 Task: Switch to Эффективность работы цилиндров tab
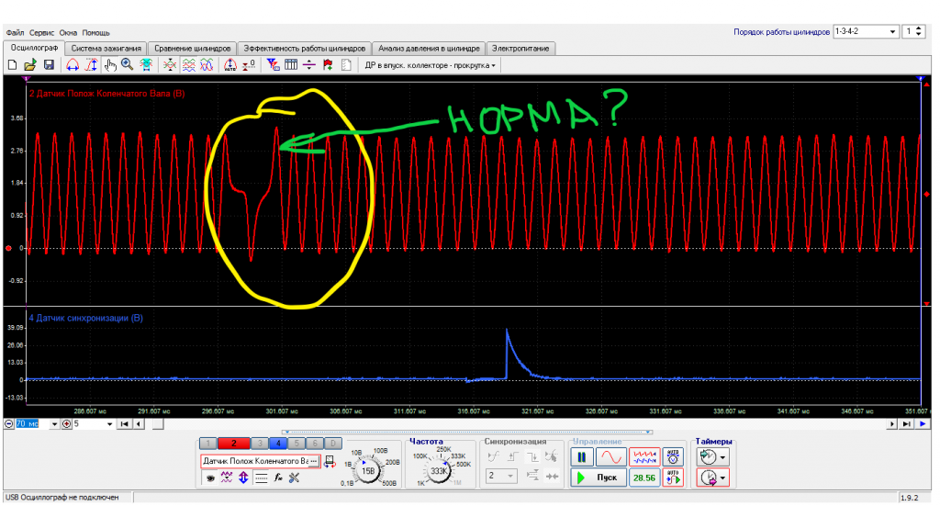(304, 48)
